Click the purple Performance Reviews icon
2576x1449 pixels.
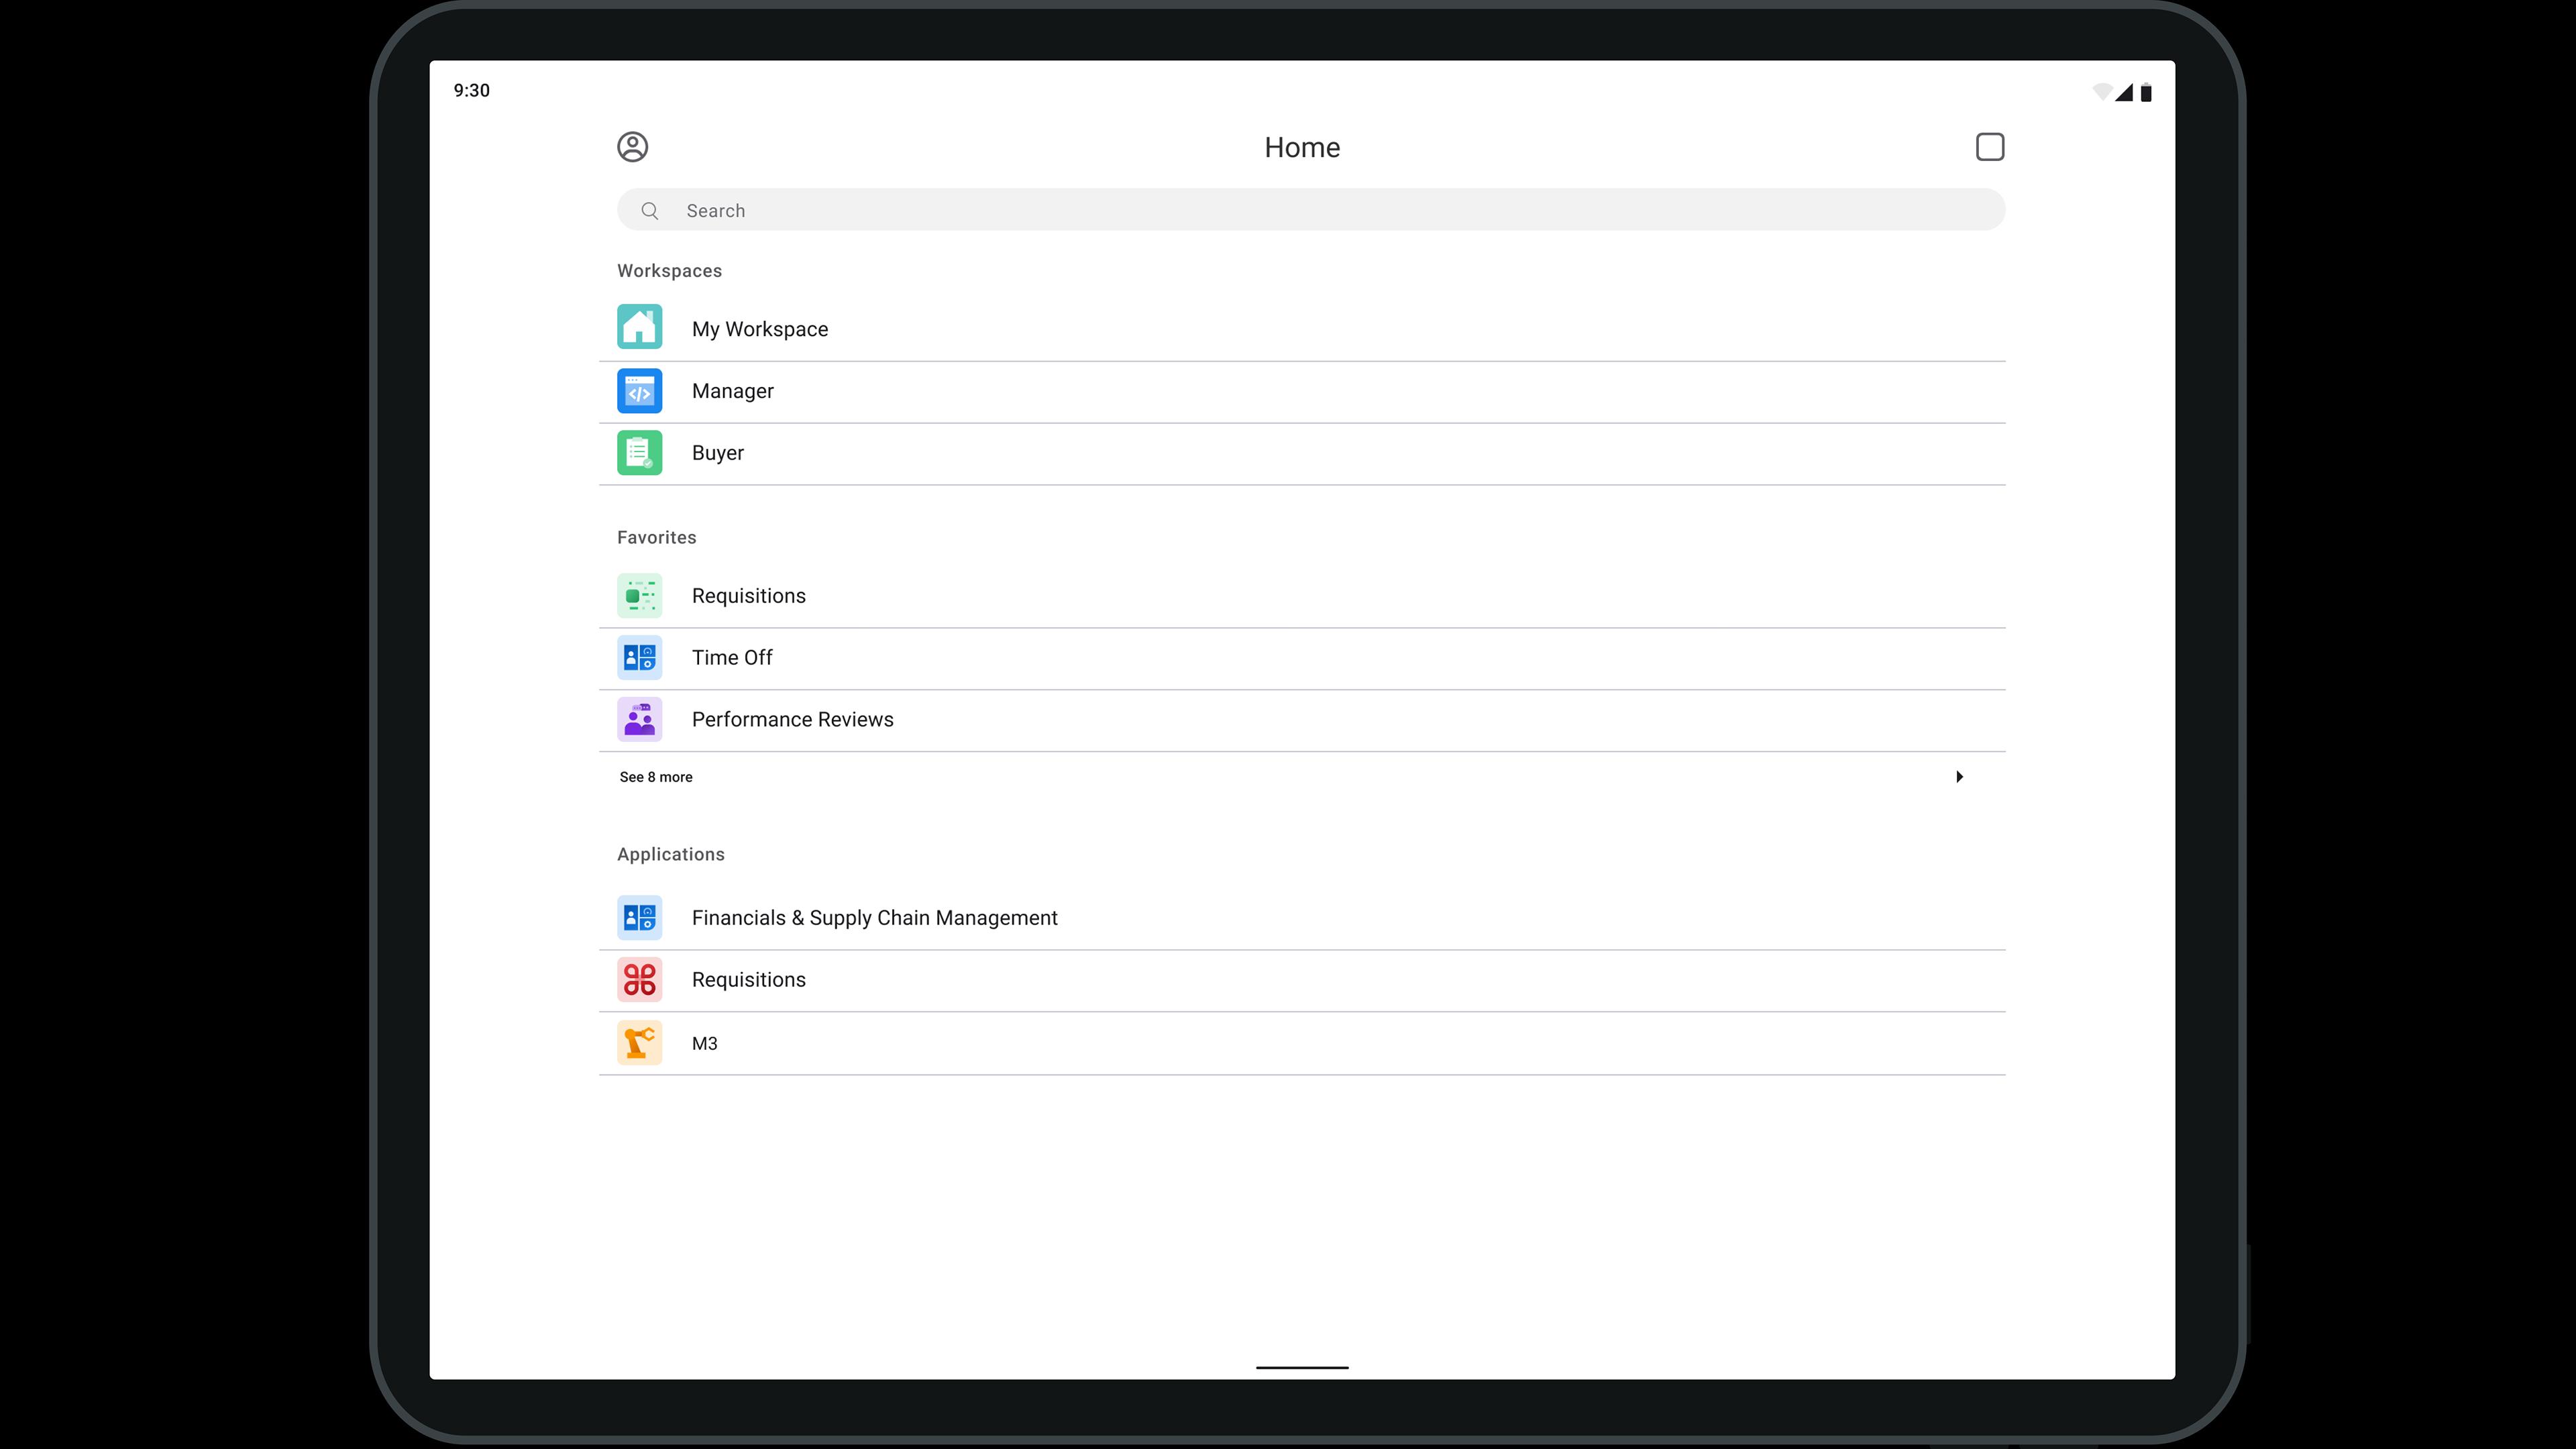(639, 720)
